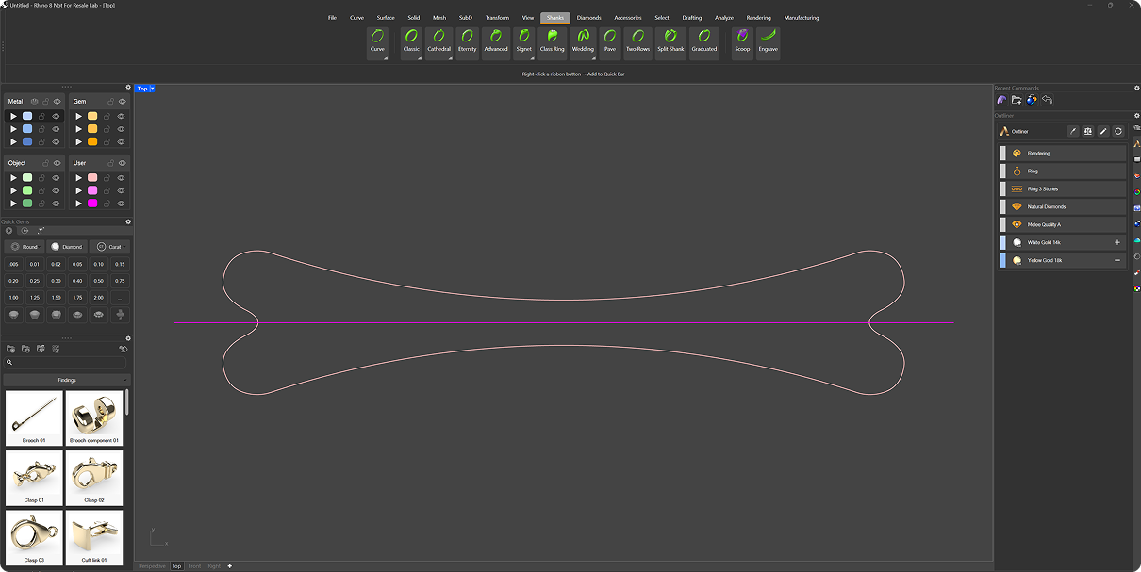This screenshot has width=1141, height=572.
Task: Activate the Engrave tool
Action: (769, 43)
